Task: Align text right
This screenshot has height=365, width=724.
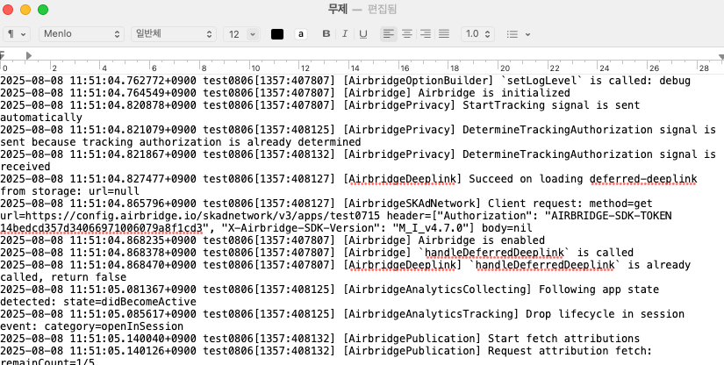Action: tap(426, 33)
